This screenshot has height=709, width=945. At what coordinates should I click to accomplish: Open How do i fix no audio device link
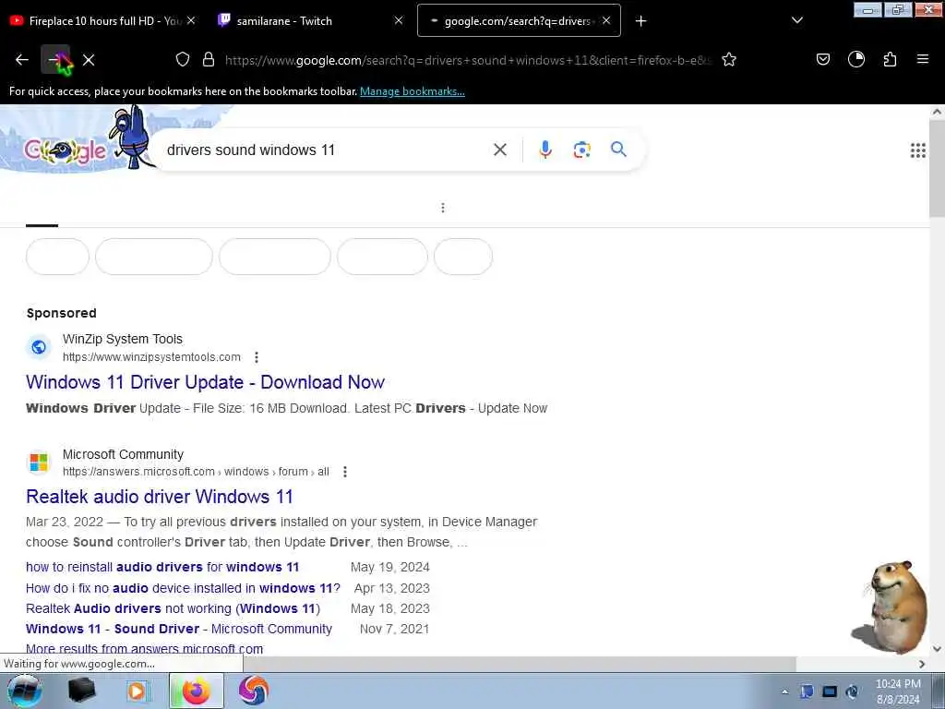pyautogui.click(x=184, y=588)
